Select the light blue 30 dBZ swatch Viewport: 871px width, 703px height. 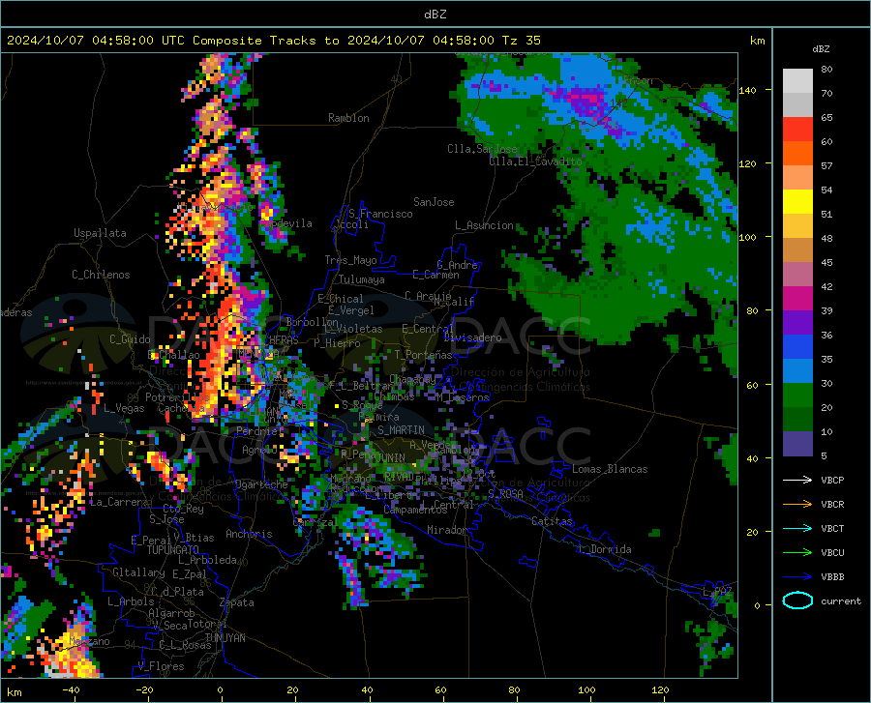(x=797, y=371)
